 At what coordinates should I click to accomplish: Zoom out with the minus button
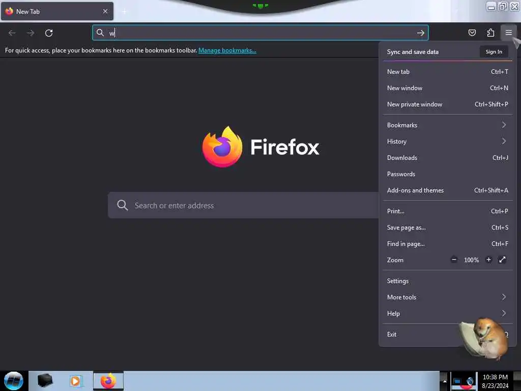pyautogui.click(x=454, y=260)
